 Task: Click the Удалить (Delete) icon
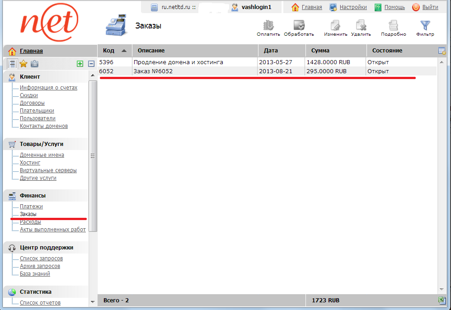coord(361,26)
